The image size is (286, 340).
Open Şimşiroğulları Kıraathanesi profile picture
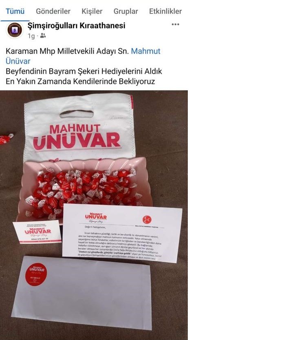(x=15, y=30)
